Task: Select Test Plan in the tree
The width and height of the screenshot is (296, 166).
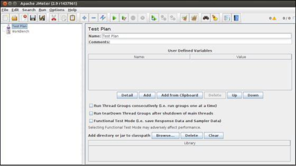Action: (19, 26)
